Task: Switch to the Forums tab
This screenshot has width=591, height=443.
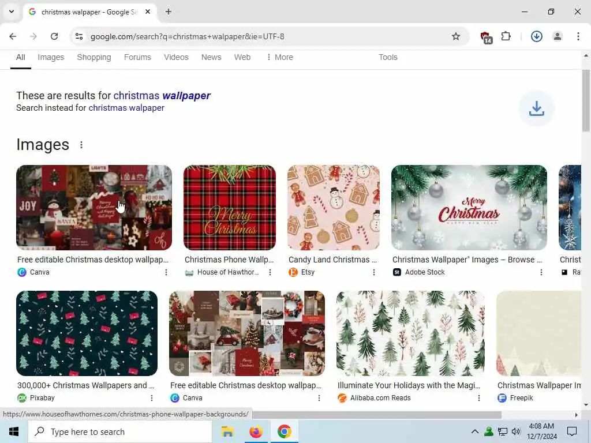Action: [137, 57]
